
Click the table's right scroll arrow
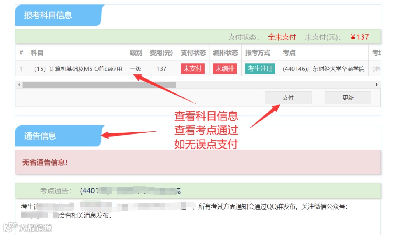[x=377, y=85]
